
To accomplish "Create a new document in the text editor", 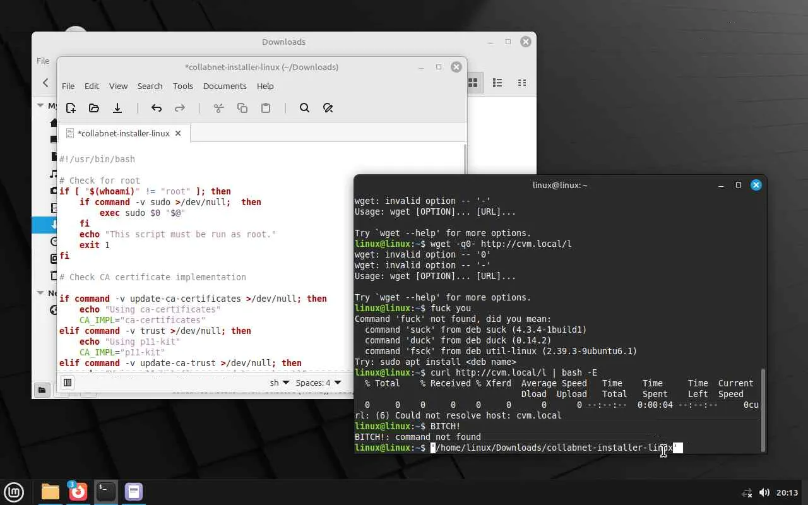I will click(71, 108).
